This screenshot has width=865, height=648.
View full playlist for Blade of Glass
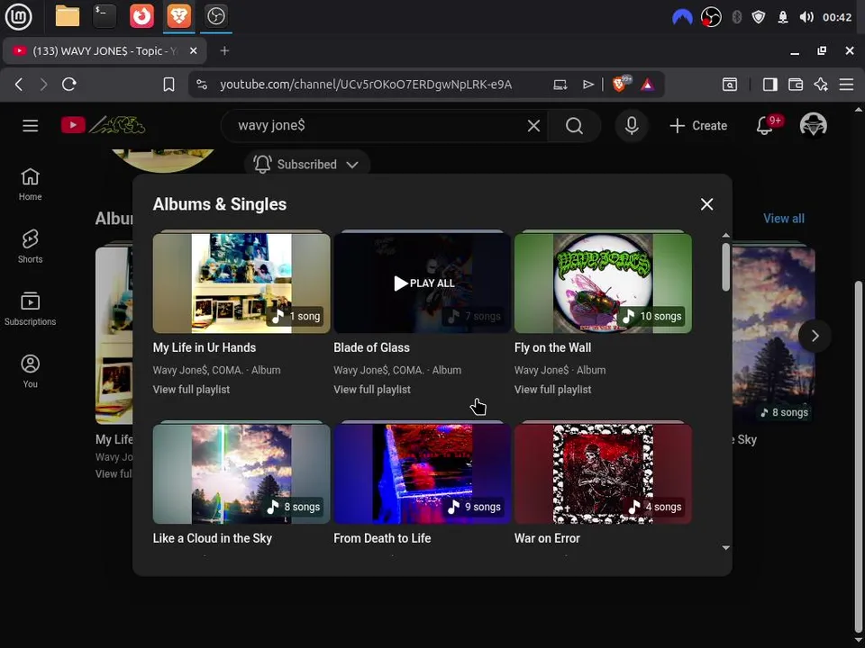tap(372, 390)
